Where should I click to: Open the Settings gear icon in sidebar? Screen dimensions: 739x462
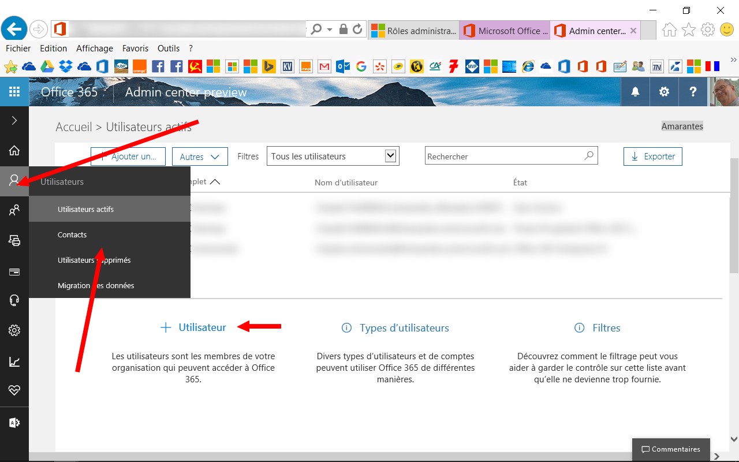click(x=14, y=331)
